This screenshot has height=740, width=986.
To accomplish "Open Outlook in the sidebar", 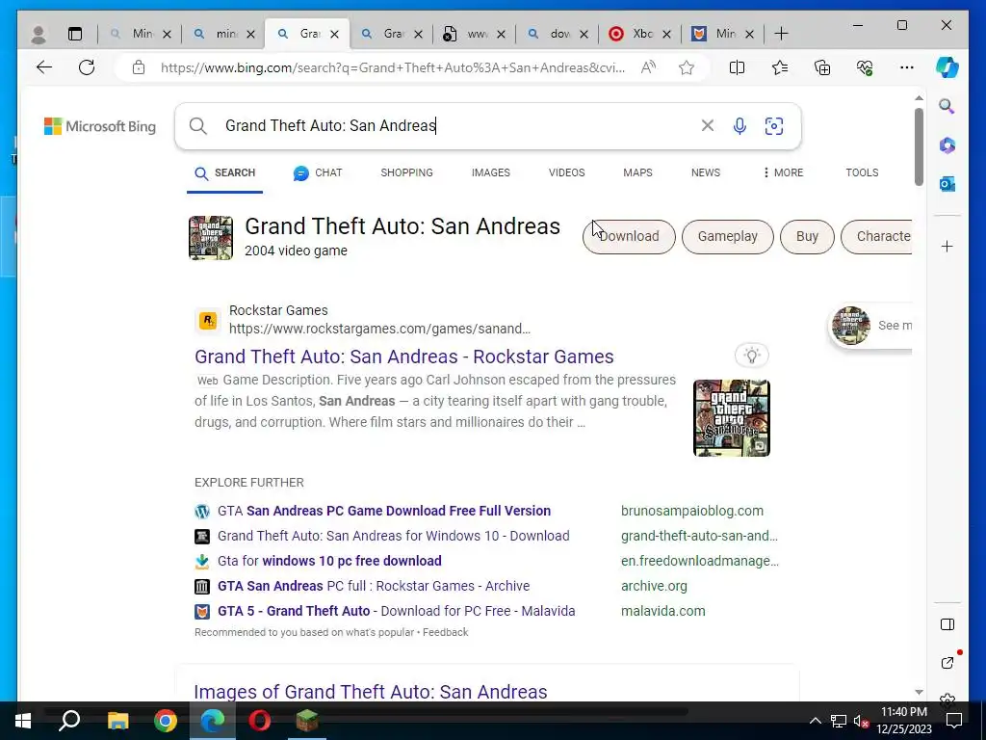I will tap(947, 184).
